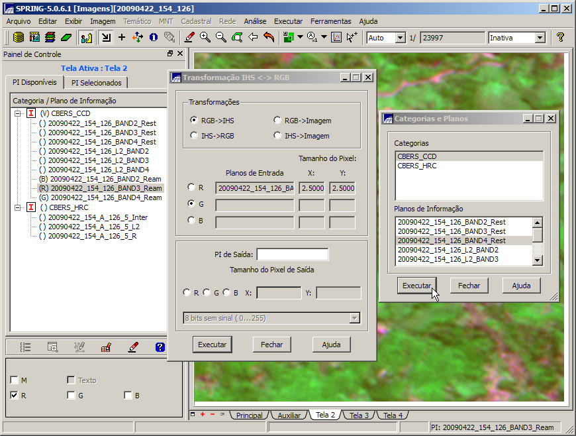
Task: Uncheck the R channel checkbox
Action: point(14,396)
